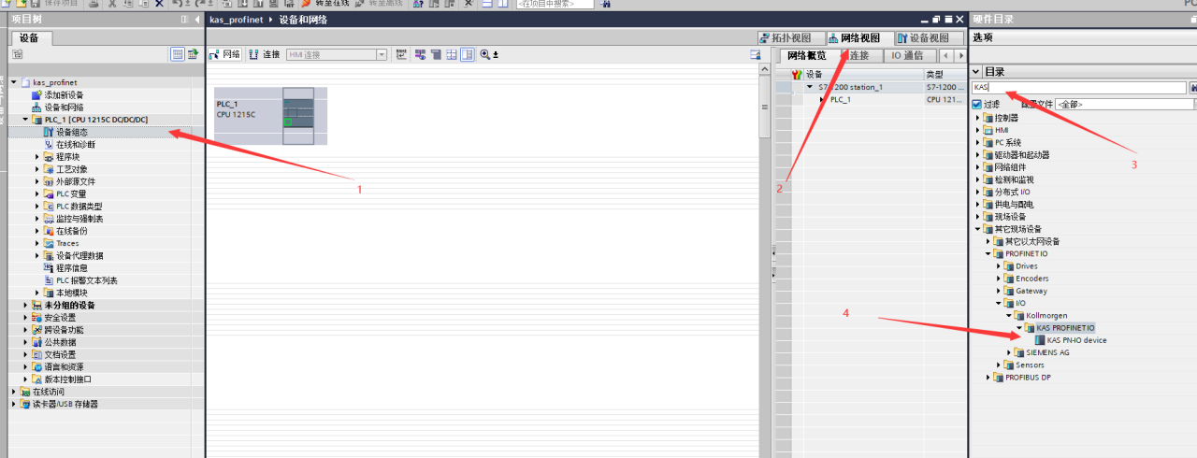This screenshot has height=458, width=1197.
Task: Toggle the 过滤 (Filter) checkbox
Action: pos(977,105)
